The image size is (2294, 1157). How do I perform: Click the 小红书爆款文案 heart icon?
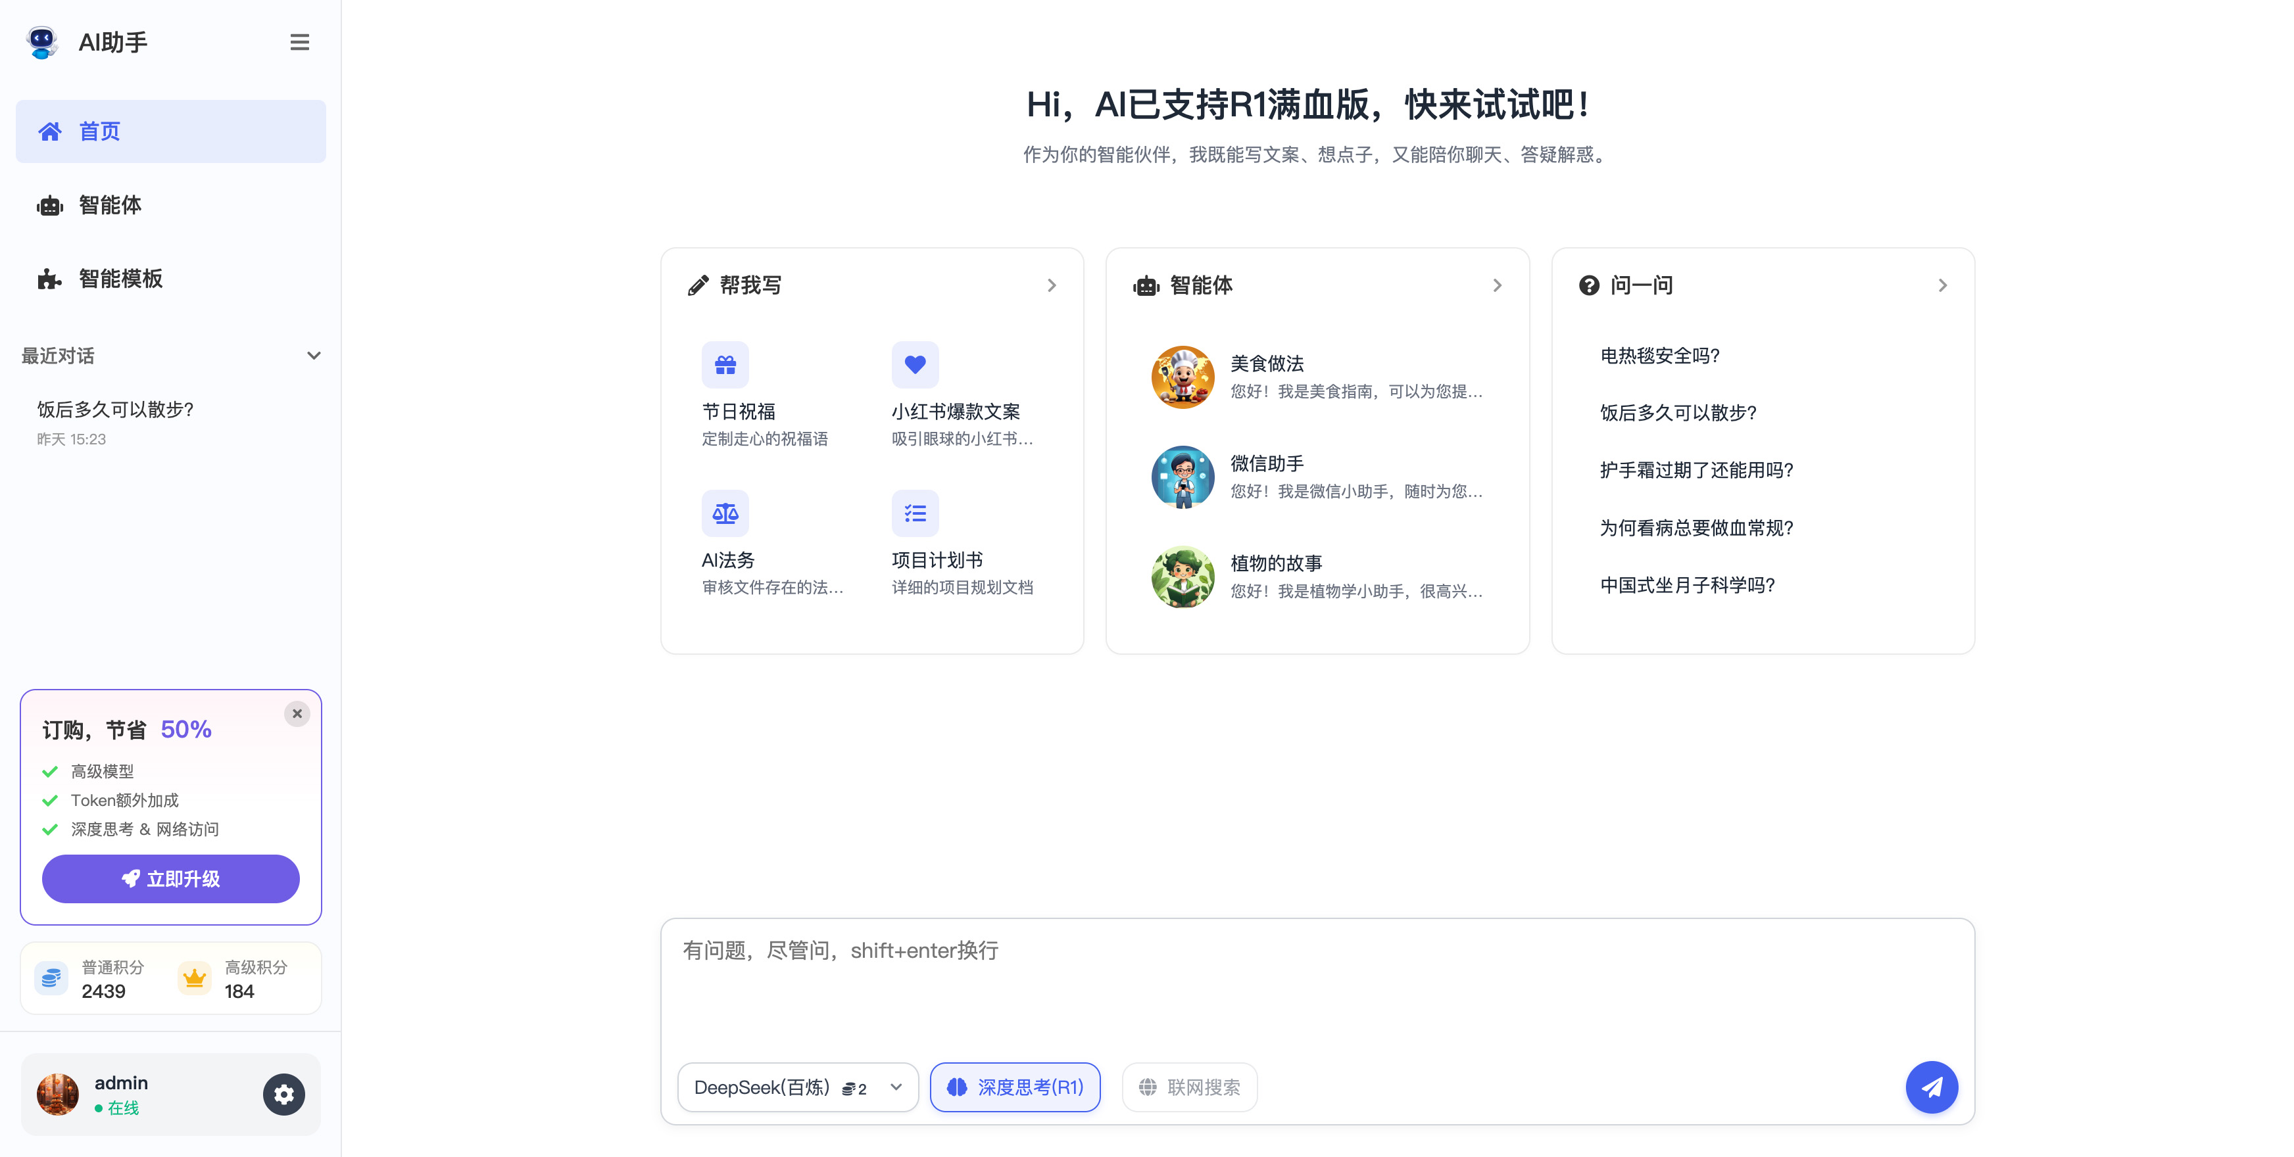coord(915,364)
